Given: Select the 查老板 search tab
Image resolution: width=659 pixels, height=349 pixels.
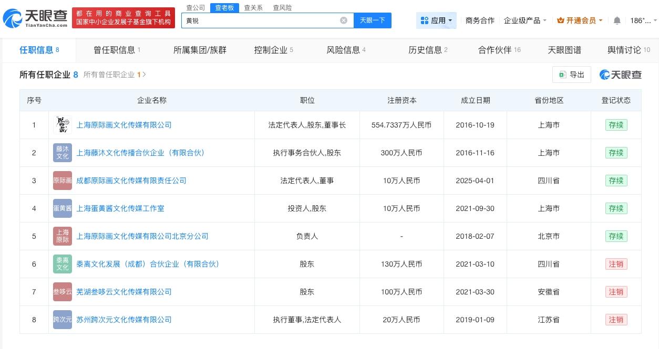Looking at the screenshot, I should pos(224,8).
